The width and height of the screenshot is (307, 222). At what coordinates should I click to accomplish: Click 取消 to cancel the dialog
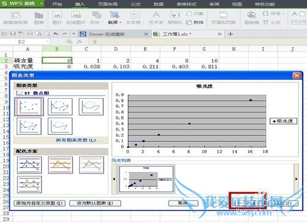(x=183, y=203)
